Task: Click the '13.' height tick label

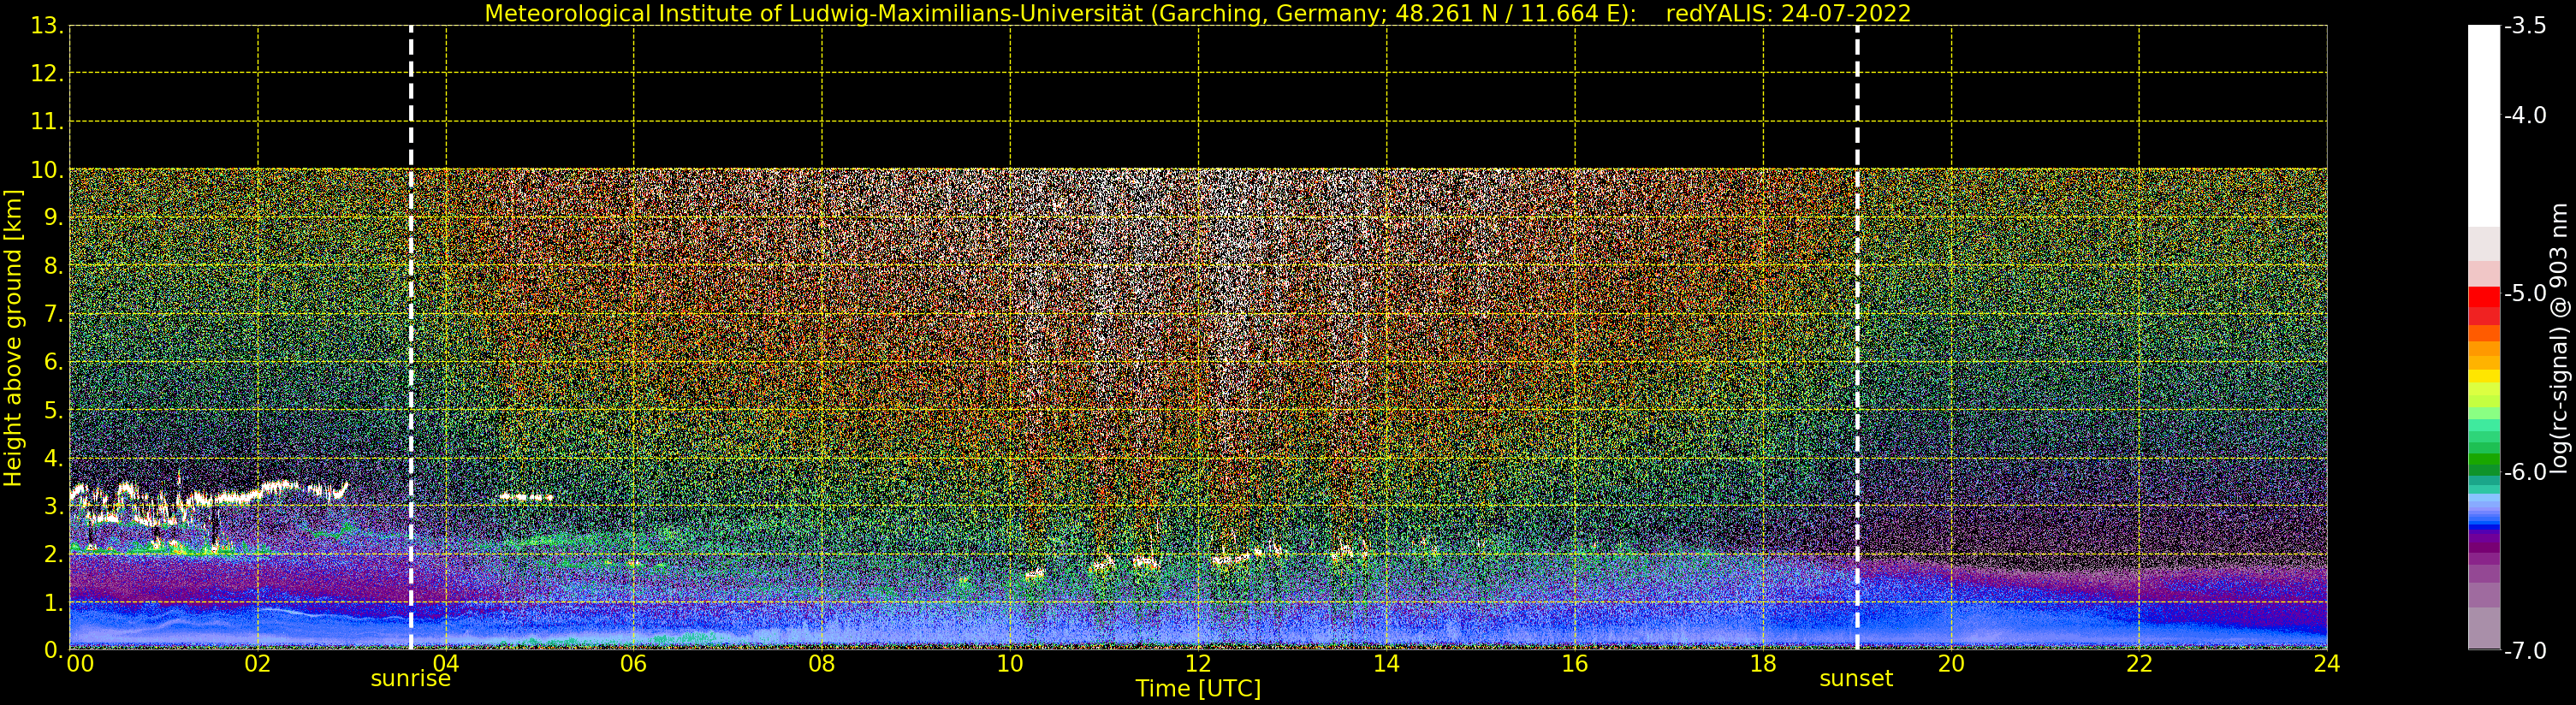Action: 47,26
